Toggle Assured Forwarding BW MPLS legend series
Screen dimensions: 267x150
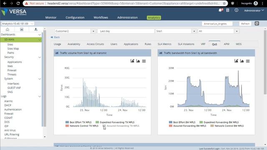click(x=187, y=126)
